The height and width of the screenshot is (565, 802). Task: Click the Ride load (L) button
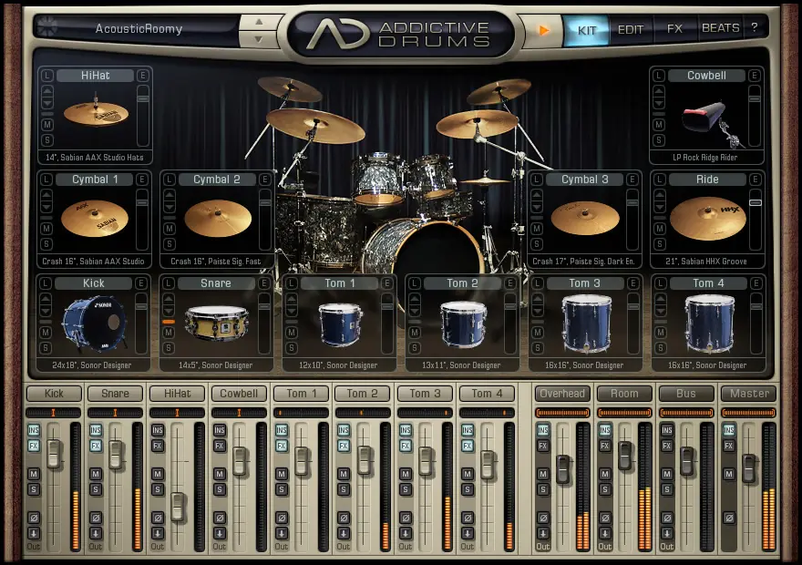(x=660, y=180)
